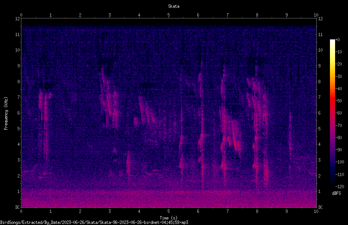Click the "10" tick on the bottom time axis
348x225 pixels.
(x=316, y=211)
